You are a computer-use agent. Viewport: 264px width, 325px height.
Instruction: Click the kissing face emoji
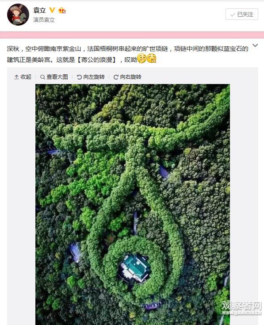pos(152,59)
